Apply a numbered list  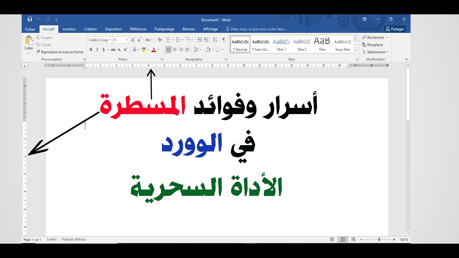pos(178,40)
